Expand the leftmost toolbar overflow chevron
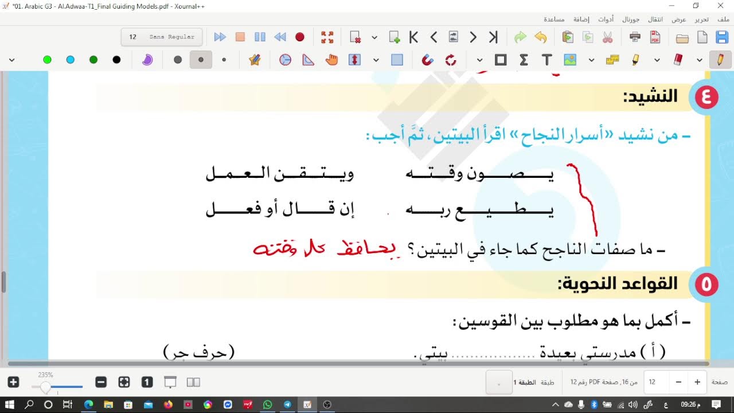 11,60
